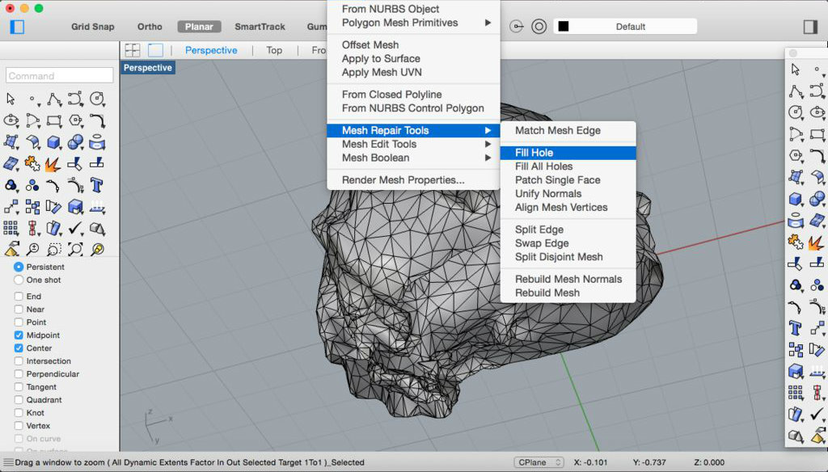Click the Text object tool icon
Screen dimensions: 828x472
click(97, 185)
